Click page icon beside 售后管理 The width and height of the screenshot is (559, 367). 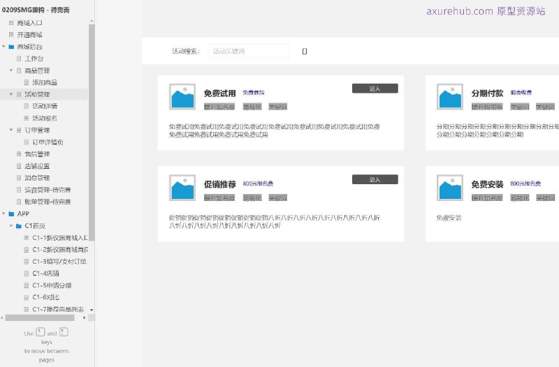coord(19,153)
